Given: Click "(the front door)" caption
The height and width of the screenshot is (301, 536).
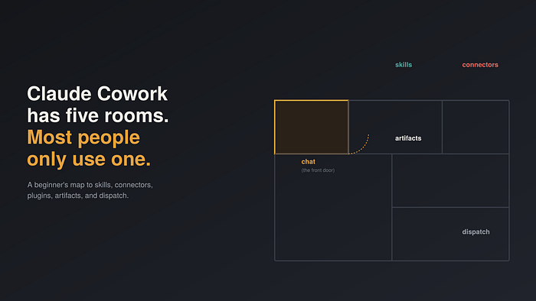Looking at the screenshot, I should coord(318,170).
